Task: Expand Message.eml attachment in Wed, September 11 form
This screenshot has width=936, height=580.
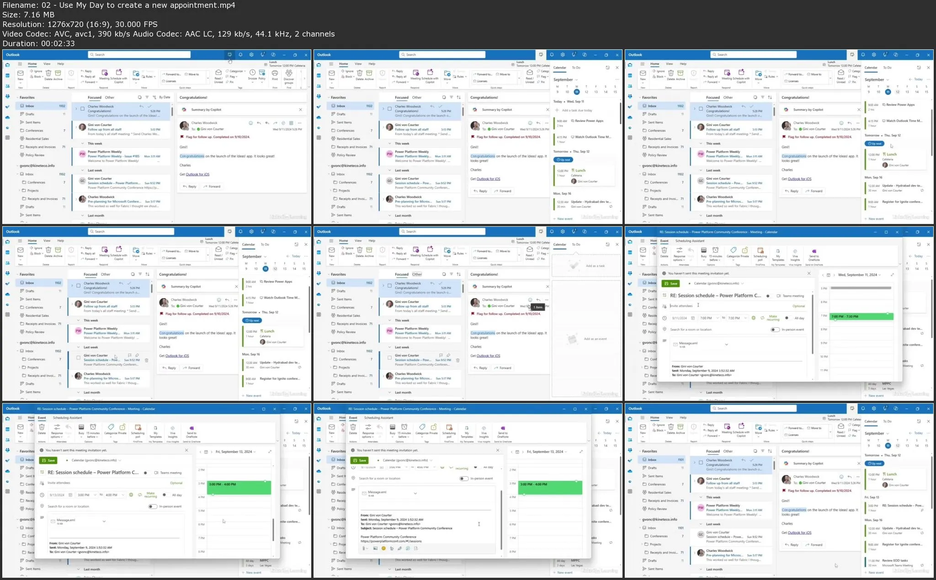Action: click(726, 345)
